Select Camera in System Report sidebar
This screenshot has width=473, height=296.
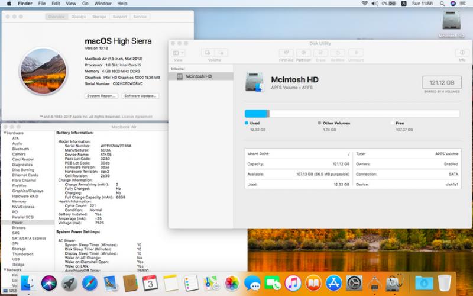click(19, 154)
